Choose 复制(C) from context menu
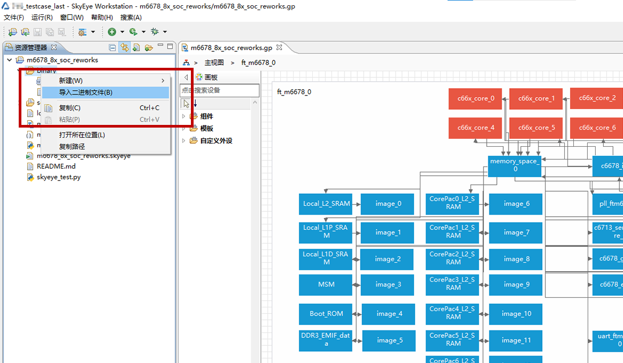This screenshot has height=363, width=623. coord(106,108)
